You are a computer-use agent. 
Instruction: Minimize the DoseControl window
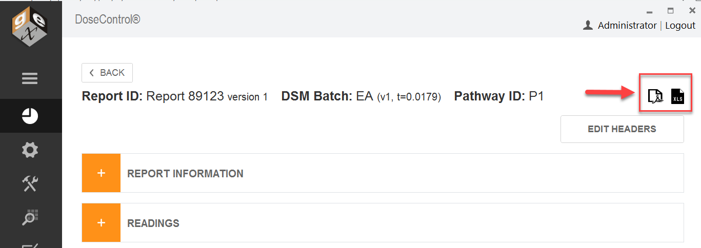pos(650,12)
